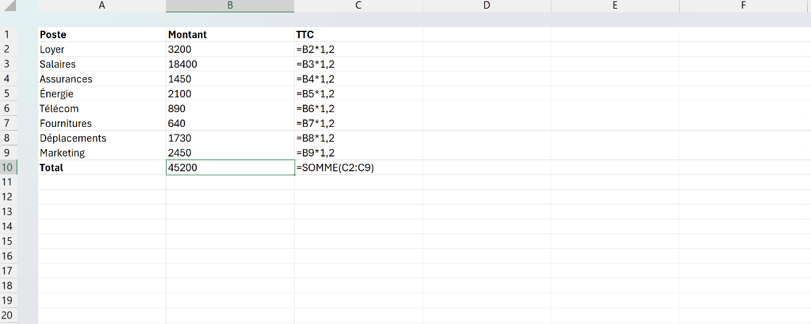Viewport: 811px width, 324px height.
Task: Select the formula cell =B5*1,2
Action: 358,94
